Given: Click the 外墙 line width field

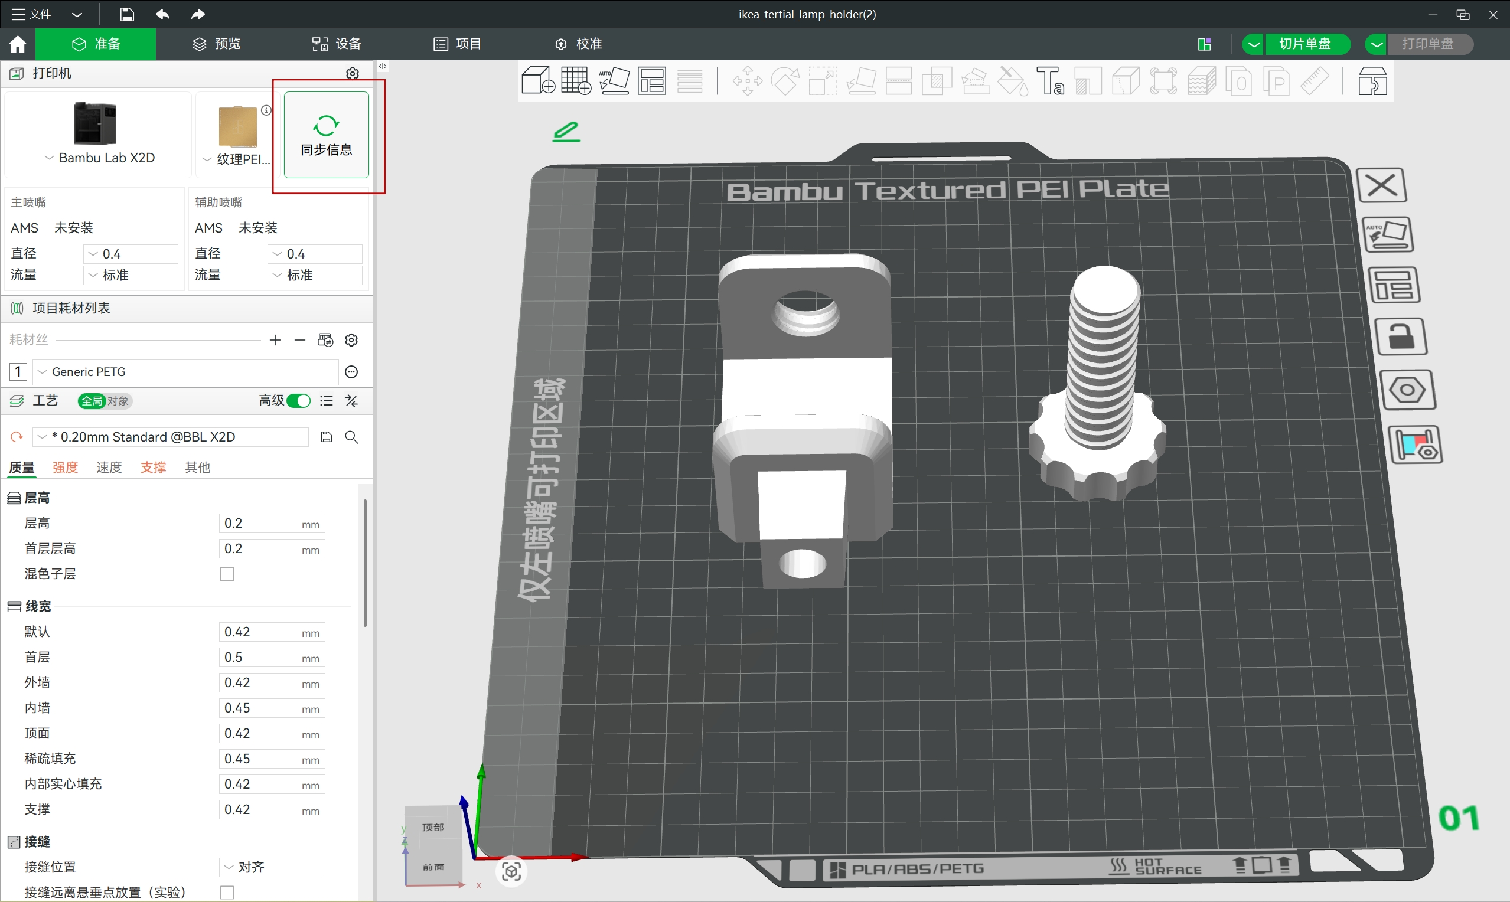Looking at the screenshot, I should pos(272,682).
